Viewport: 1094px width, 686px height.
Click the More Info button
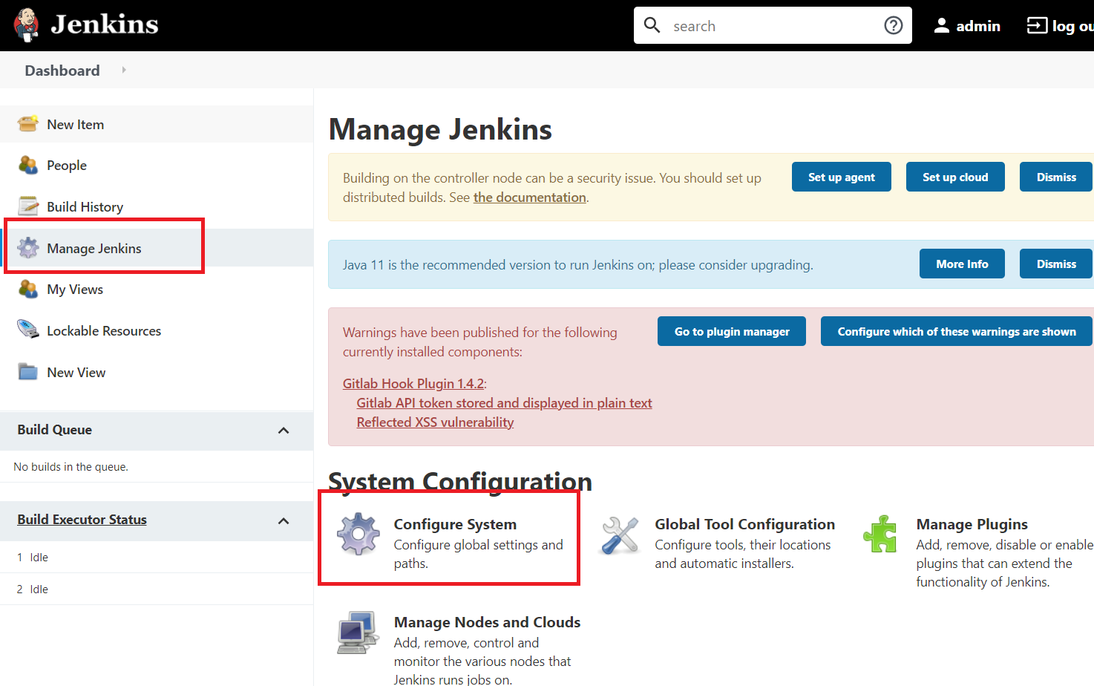962,264
